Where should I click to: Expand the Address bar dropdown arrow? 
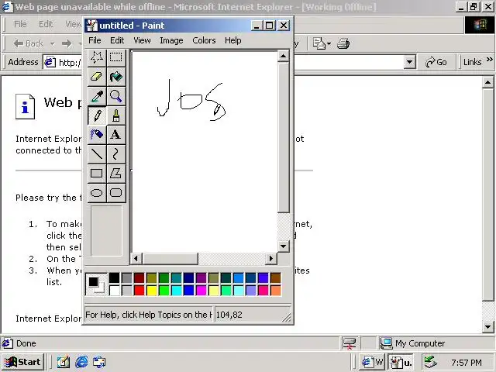pos(410,62)
